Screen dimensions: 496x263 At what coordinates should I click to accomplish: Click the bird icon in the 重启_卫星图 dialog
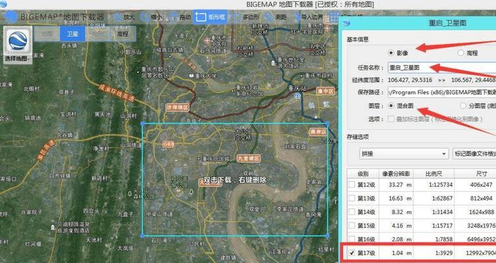click(x=347, y=24)
